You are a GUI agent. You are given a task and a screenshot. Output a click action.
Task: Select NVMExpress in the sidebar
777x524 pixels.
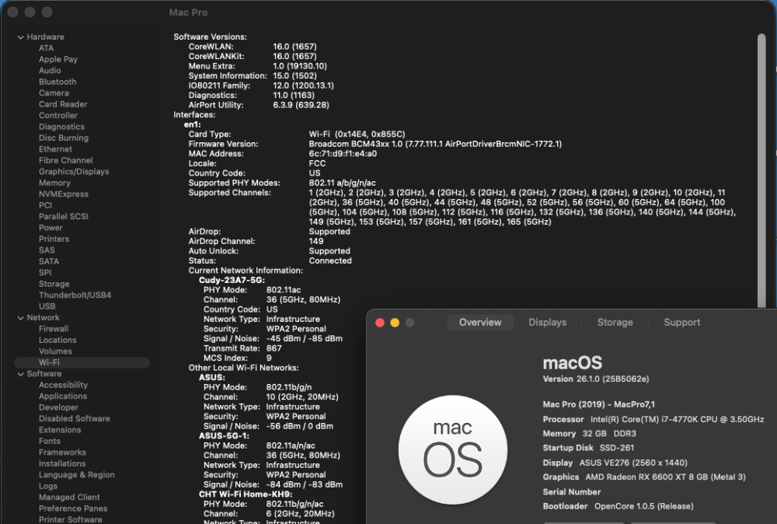(x=64, y=194)
